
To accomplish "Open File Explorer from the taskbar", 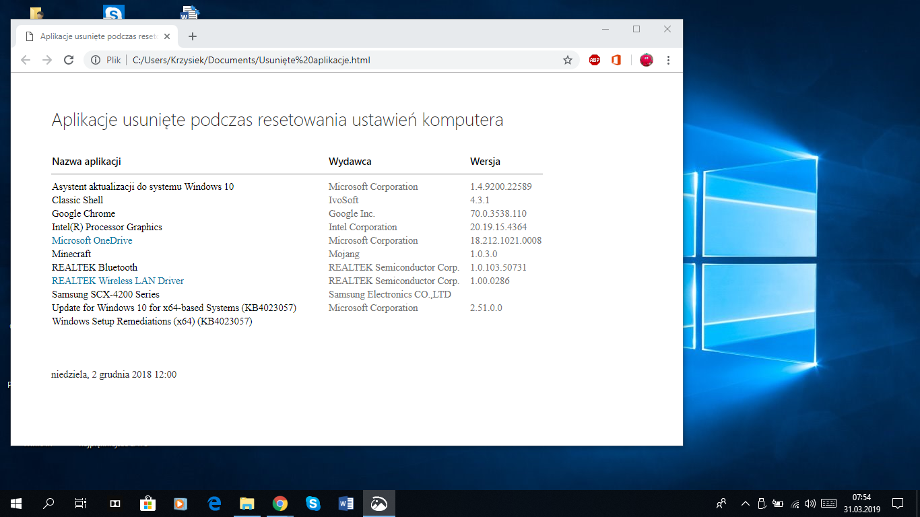I will (x=247, y=503).
